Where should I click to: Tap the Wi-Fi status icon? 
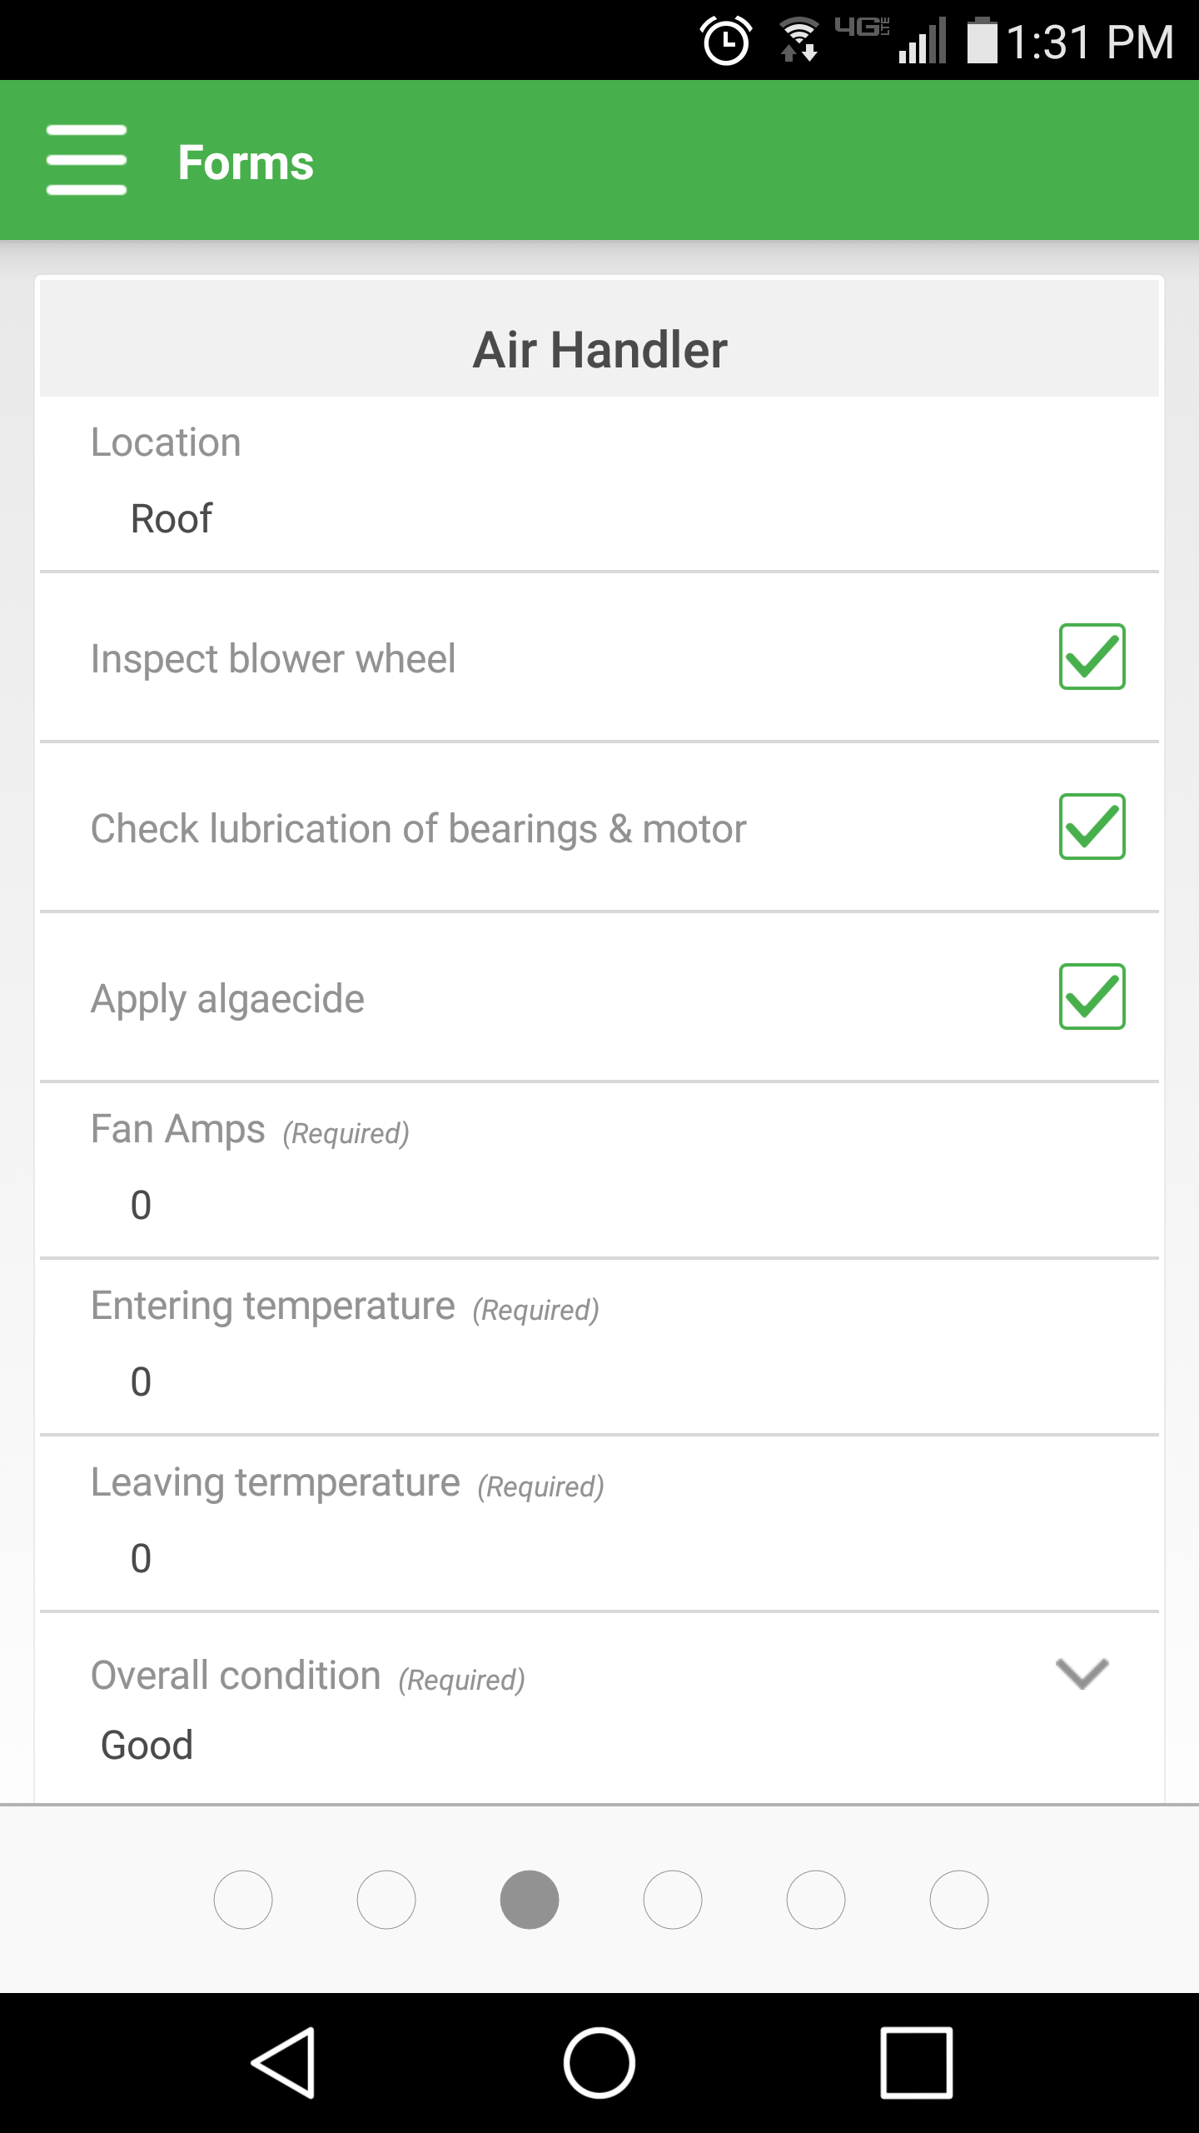[x=799, y=40]
